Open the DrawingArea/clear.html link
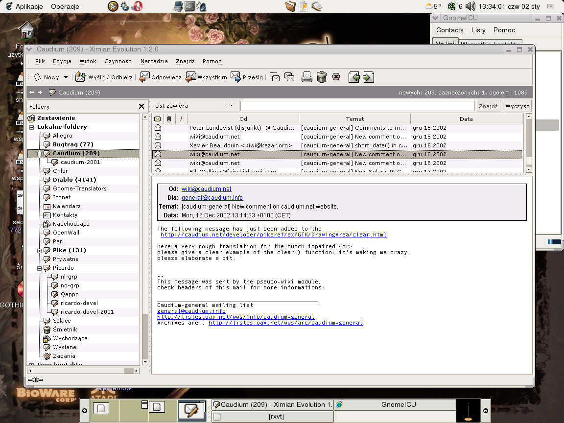Screen dimensions: 564x423 pyautogui.click(x=273, y=235)
